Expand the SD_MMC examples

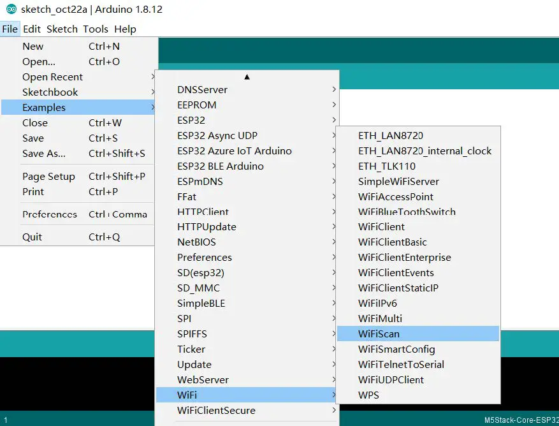[247, 288]
